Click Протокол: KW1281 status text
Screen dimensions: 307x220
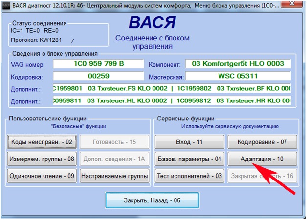(36, 40)
